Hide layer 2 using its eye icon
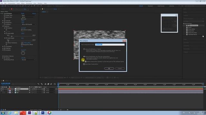The width and height of the screenshot is (206, 115). point(1,91)
